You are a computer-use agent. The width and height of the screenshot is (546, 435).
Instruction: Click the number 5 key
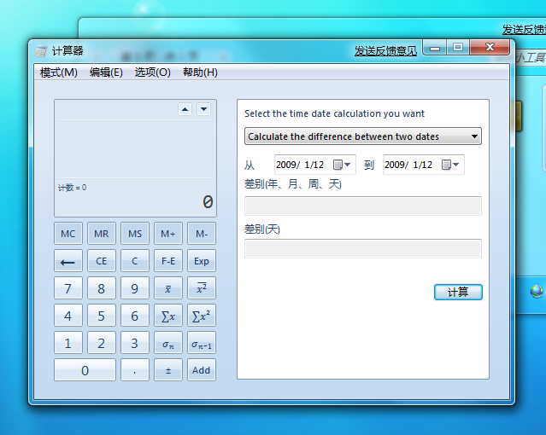tap(102, 316)
